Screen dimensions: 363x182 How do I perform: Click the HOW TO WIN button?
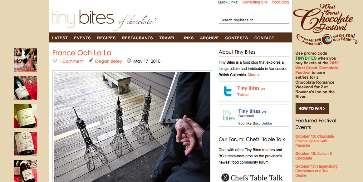(312, 109)
